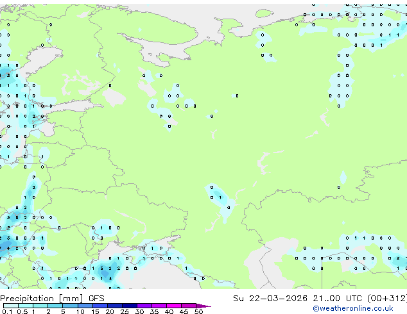407x314 pixels.
Task: Click the '30' legend scale label
Action: tap(139, 311)
